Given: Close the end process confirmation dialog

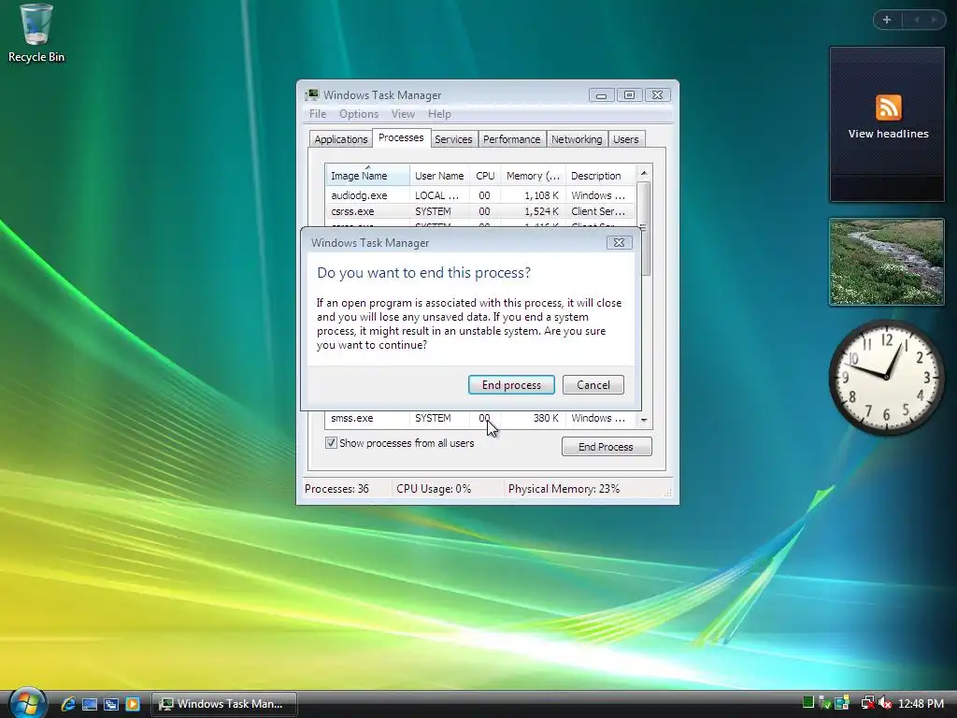Looking at the screenshot, I should pos(619,242).
